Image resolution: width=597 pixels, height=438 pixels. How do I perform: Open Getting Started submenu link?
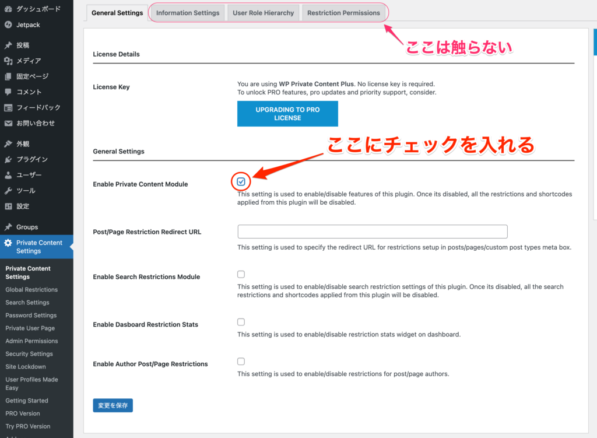[x=27, y=401]
